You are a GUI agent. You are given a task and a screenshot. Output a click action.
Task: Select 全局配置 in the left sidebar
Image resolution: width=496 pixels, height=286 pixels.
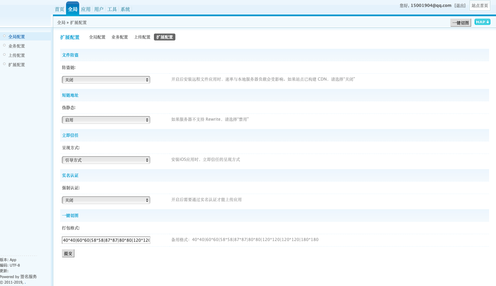coord(17,37)
